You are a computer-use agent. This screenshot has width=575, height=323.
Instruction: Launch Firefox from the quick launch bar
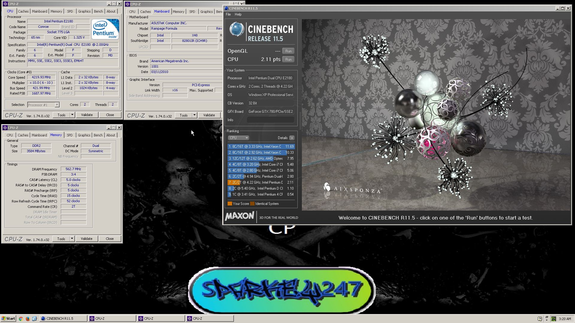pyautogui.click(x=28, y=319)
